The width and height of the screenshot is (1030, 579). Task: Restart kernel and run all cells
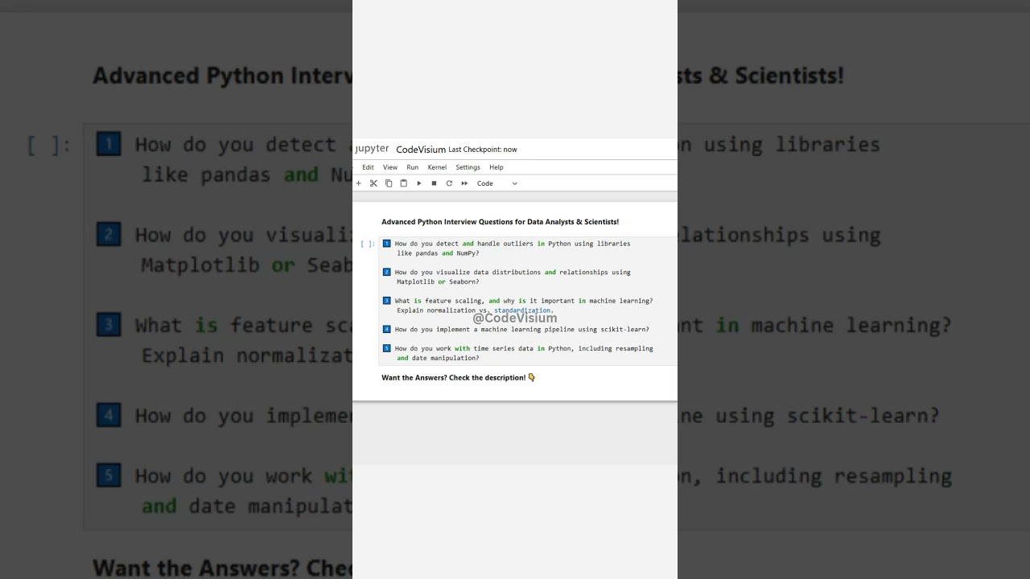click(x=464, y=183)
